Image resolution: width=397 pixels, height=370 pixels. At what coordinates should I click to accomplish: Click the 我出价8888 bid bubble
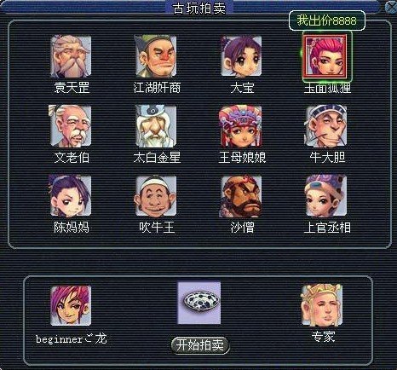click(x=326, y=20)
